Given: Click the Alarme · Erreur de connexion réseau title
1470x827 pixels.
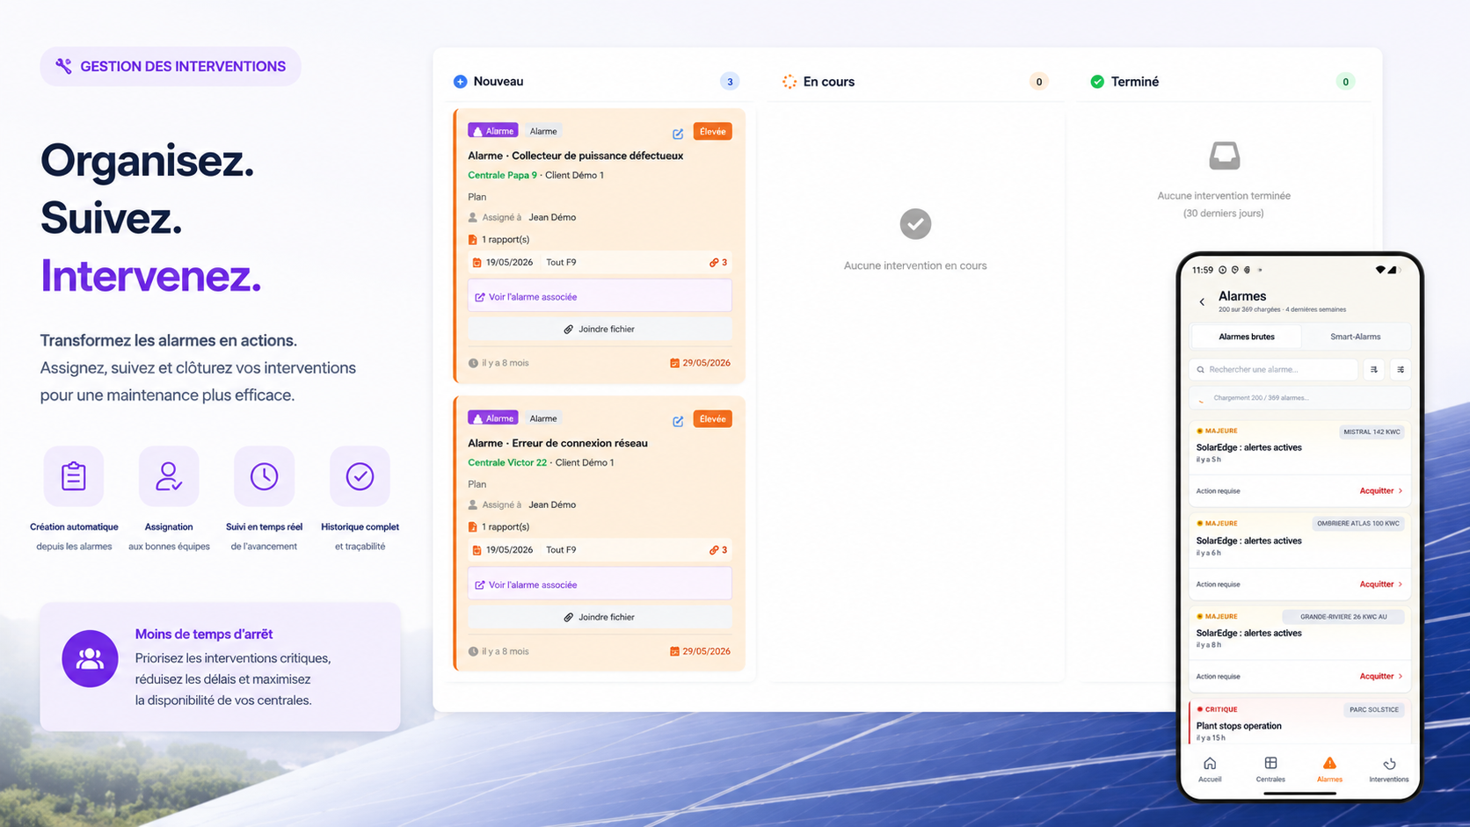Looking at the screenshot, I should pos(557,443).
